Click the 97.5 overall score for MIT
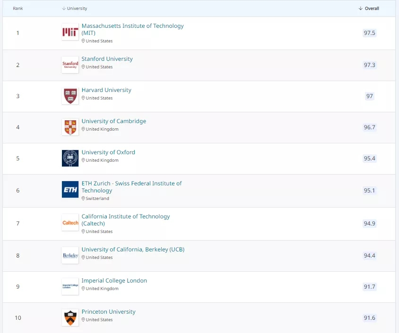Viewport: 399px width, 333px height. coord(369,33)
